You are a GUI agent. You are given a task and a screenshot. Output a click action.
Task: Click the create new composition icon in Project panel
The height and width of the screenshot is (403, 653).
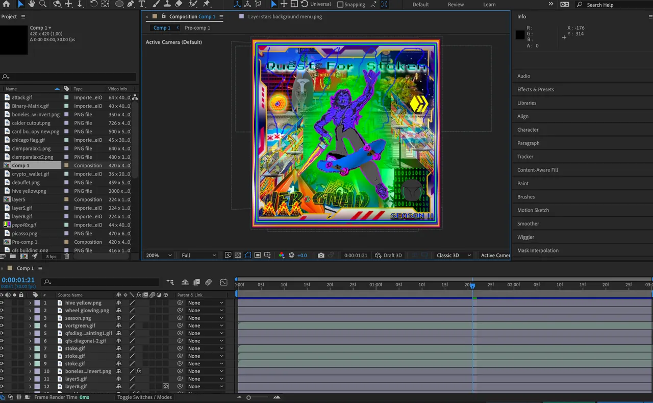(23, 256)
